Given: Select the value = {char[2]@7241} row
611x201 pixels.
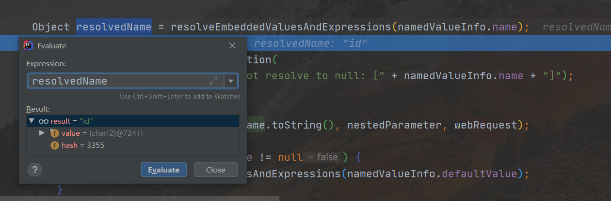Looking at the screenshot, I should click(x=133, y=133).
